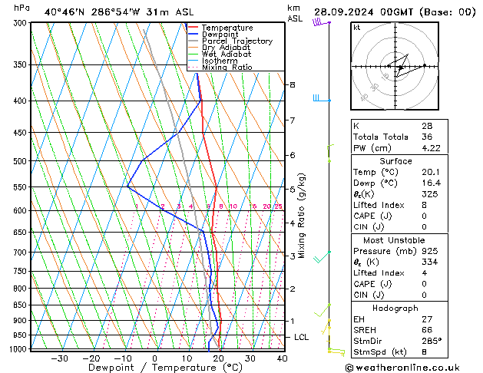Click the surface theta-e value 325
The width and height of the screenshot is (483, 373).
click(430, 194)
